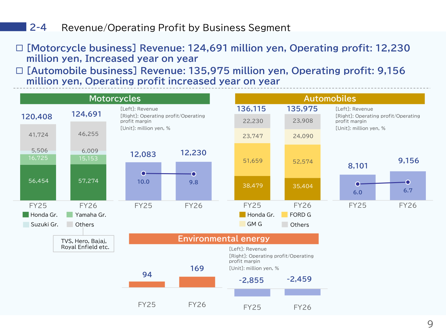Viewport: 446px width, 334px height.
Task: Click the 6.0 margin point label
Action: [358, 192]
